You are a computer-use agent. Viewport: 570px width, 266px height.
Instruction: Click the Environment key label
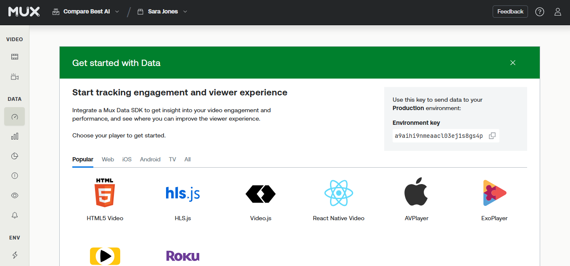[x=416, y=123]
